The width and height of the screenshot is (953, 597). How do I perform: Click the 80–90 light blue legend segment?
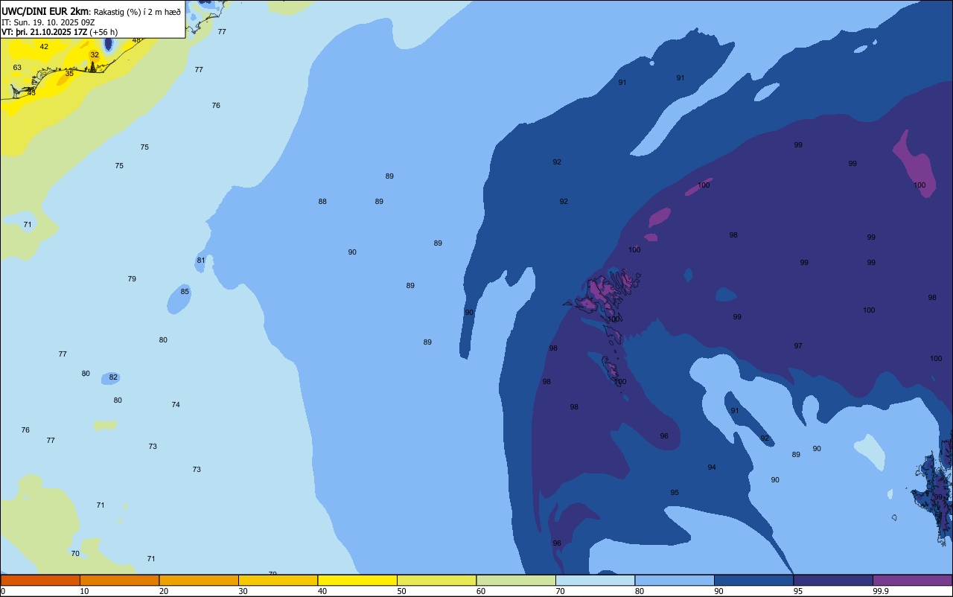[x=675, y=580]
